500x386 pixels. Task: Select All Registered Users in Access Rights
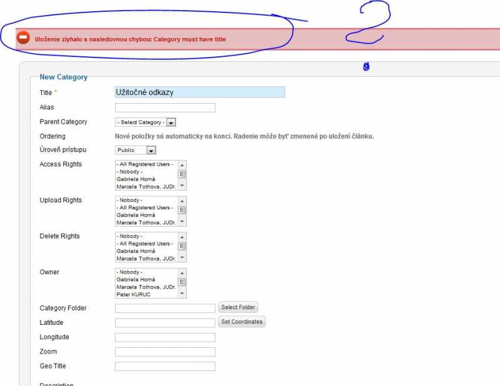coord(144,164)
